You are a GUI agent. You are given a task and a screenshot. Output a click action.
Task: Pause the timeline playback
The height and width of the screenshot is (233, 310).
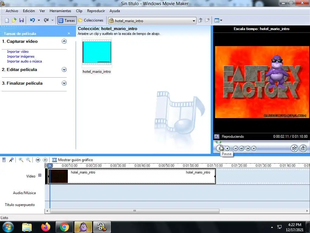click(x=45, y=160)
